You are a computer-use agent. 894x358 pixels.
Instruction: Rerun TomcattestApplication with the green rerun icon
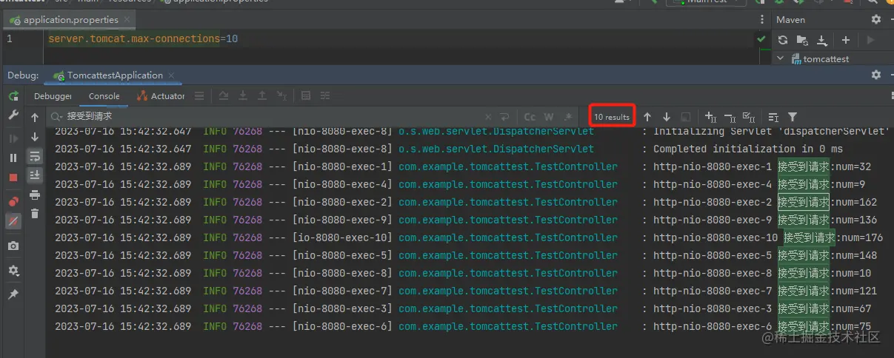(x=13, y=96)
